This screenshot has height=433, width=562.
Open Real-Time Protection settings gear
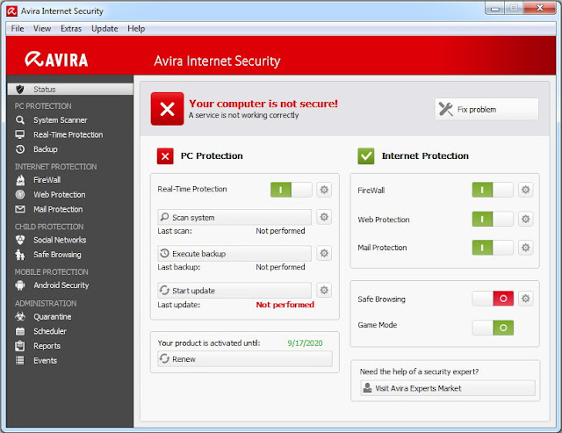tap(324, 190)
